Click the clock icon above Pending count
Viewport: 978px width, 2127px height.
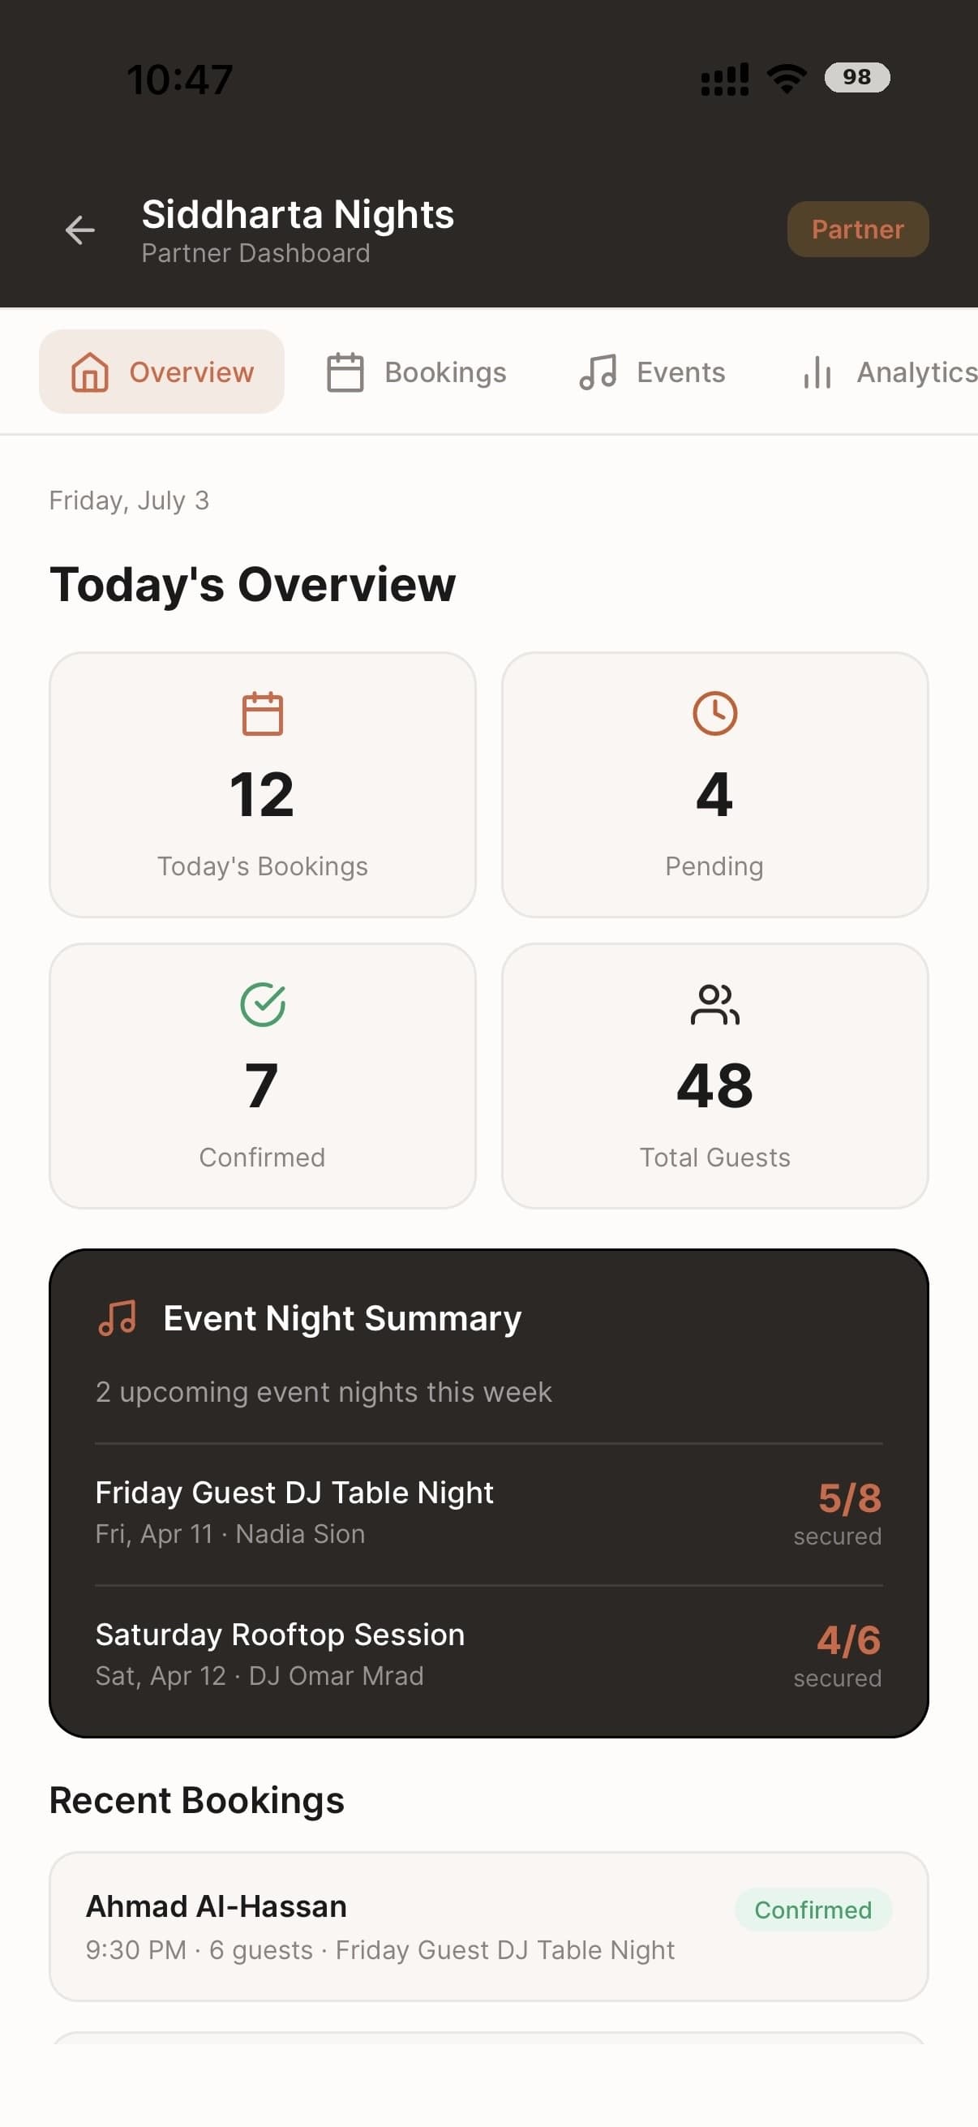714,713
